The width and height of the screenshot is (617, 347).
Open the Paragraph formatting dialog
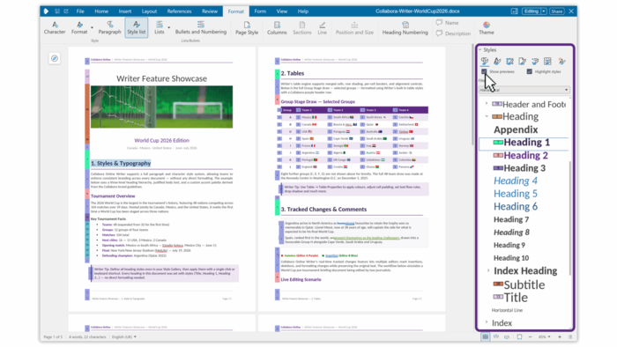coord(109,28)
